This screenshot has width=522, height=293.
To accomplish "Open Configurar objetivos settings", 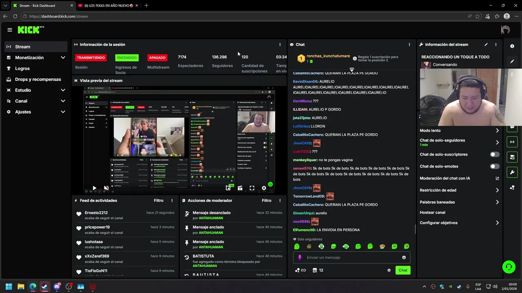I will pos(460,223).
